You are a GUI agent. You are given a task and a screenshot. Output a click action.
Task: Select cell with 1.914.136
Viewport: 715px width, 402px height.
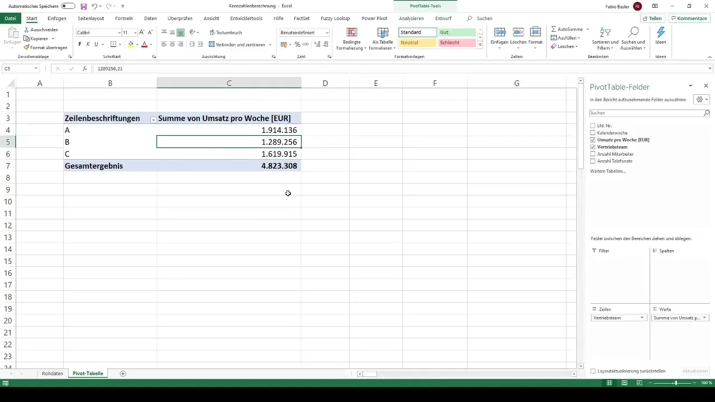point(229,130)
